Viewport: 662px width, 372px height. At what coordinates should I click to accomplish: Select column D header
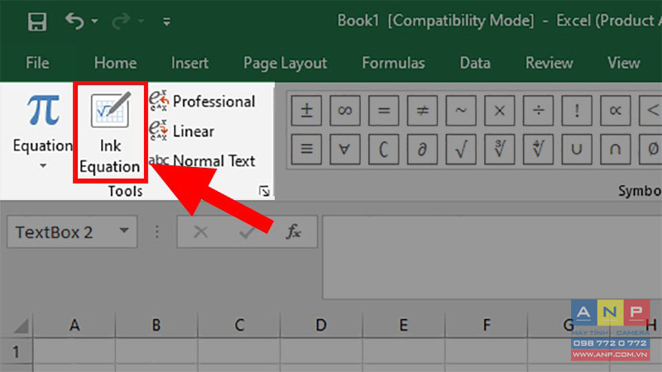[321, 325]
